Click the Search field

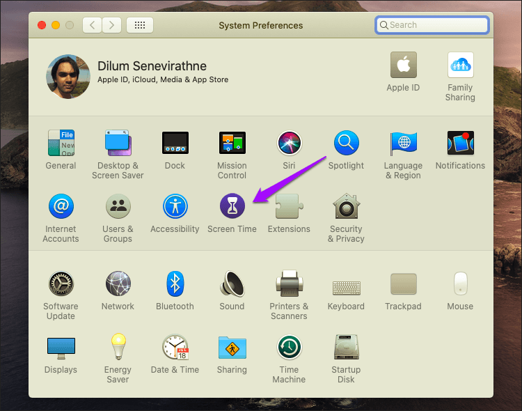pos(432,25)
